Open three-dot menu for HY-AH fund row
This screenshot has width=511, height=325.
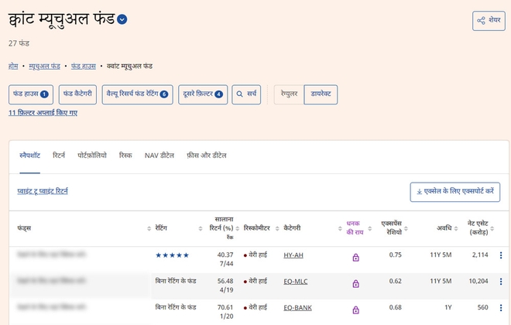pyautogui.click(x=500, y=255)
